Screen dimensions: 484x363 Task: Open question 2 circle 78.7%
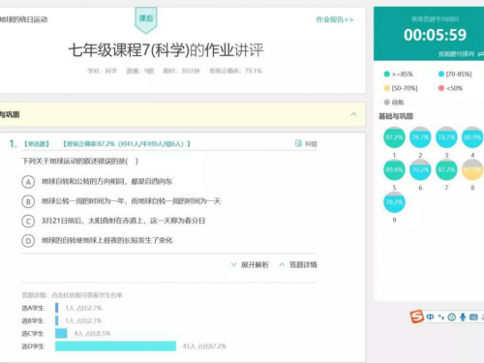coord(420,137)
